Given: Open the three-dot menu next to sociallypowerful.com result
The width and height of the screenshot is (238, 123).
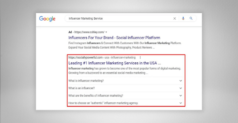Looking at the screenshot, I should click(140, 58).
